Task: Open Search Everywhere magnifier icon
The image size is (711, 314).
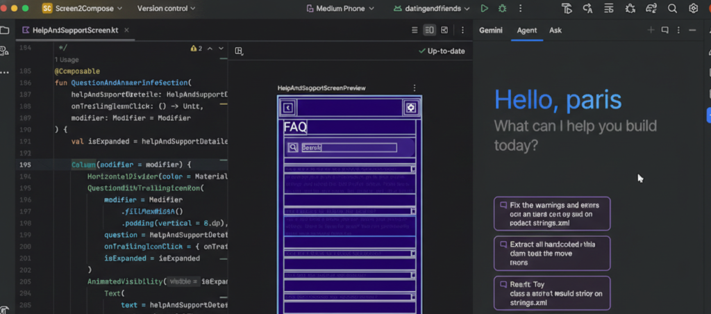Action: pyautogui.click(x=672, y=8)
